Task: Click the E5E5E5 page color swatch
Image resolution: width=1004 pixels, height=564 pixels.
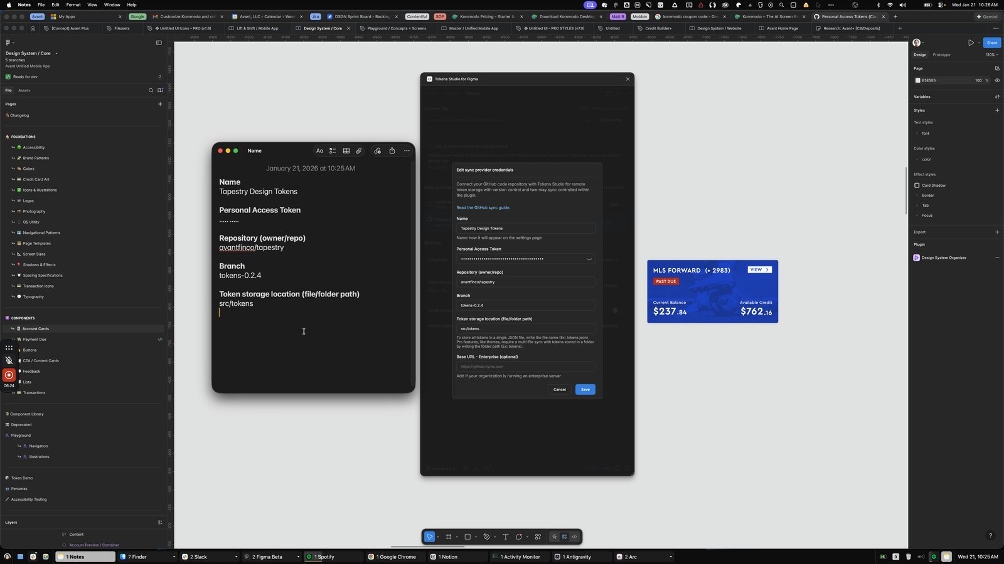Action: (917, 80)
